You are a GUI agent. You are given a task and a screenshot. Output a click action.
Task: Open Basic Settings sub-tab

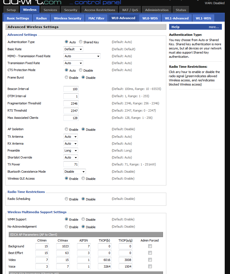coord(18,18)
